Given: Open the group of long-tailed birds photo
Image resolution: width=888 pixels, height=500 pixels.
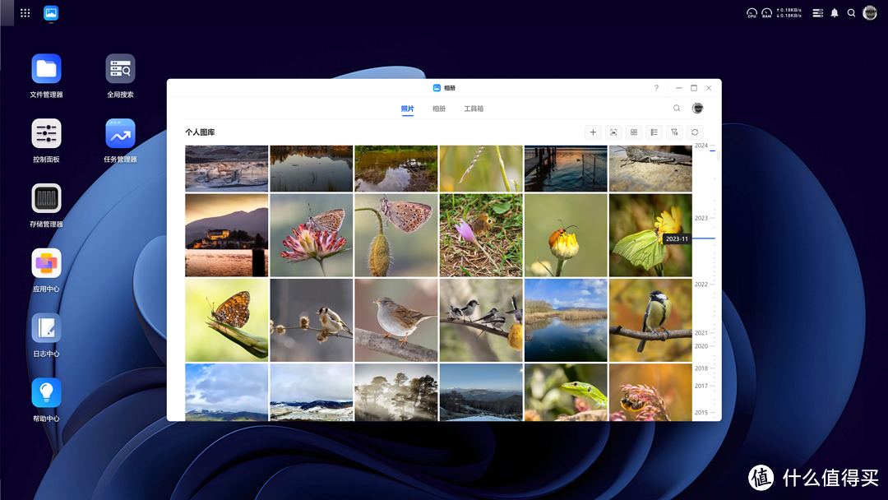Looking at the screenshot, I should pyautogui.click(x=481, y=320).
